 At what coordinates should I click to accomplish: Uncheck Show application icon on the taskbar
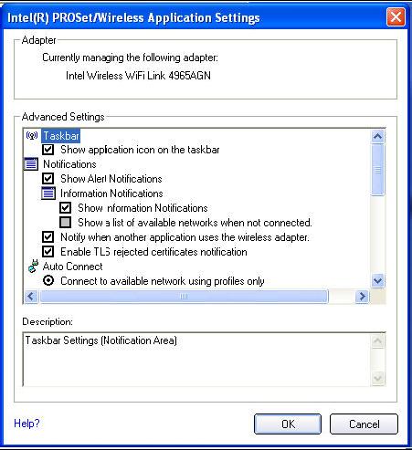coord(48,150)
